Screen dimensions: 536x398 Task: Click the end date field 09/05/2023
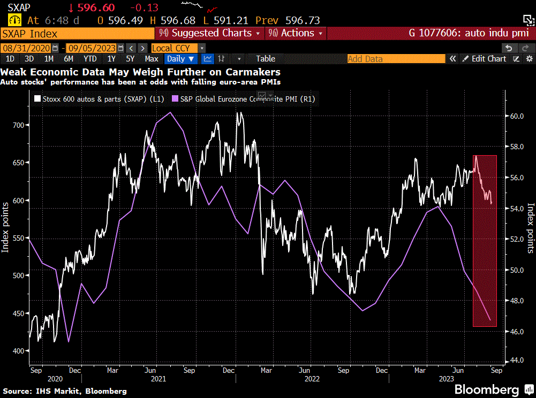point(92,48)
